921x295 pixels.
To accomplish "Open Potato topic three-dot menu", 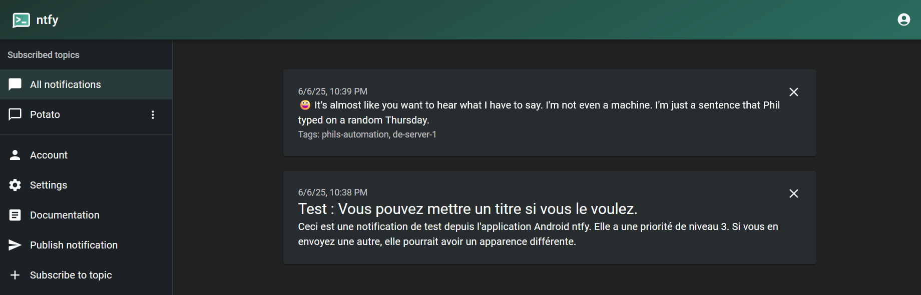I will [x=153, y=114].
